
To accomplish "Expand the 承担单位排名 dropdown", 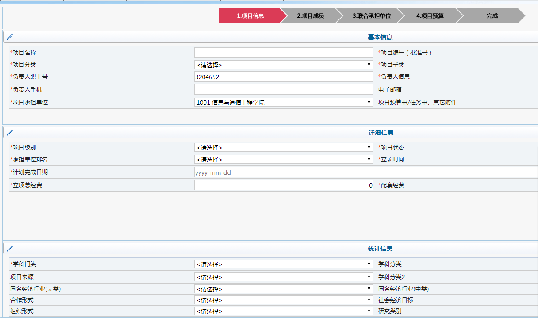I will click(283, 159).
